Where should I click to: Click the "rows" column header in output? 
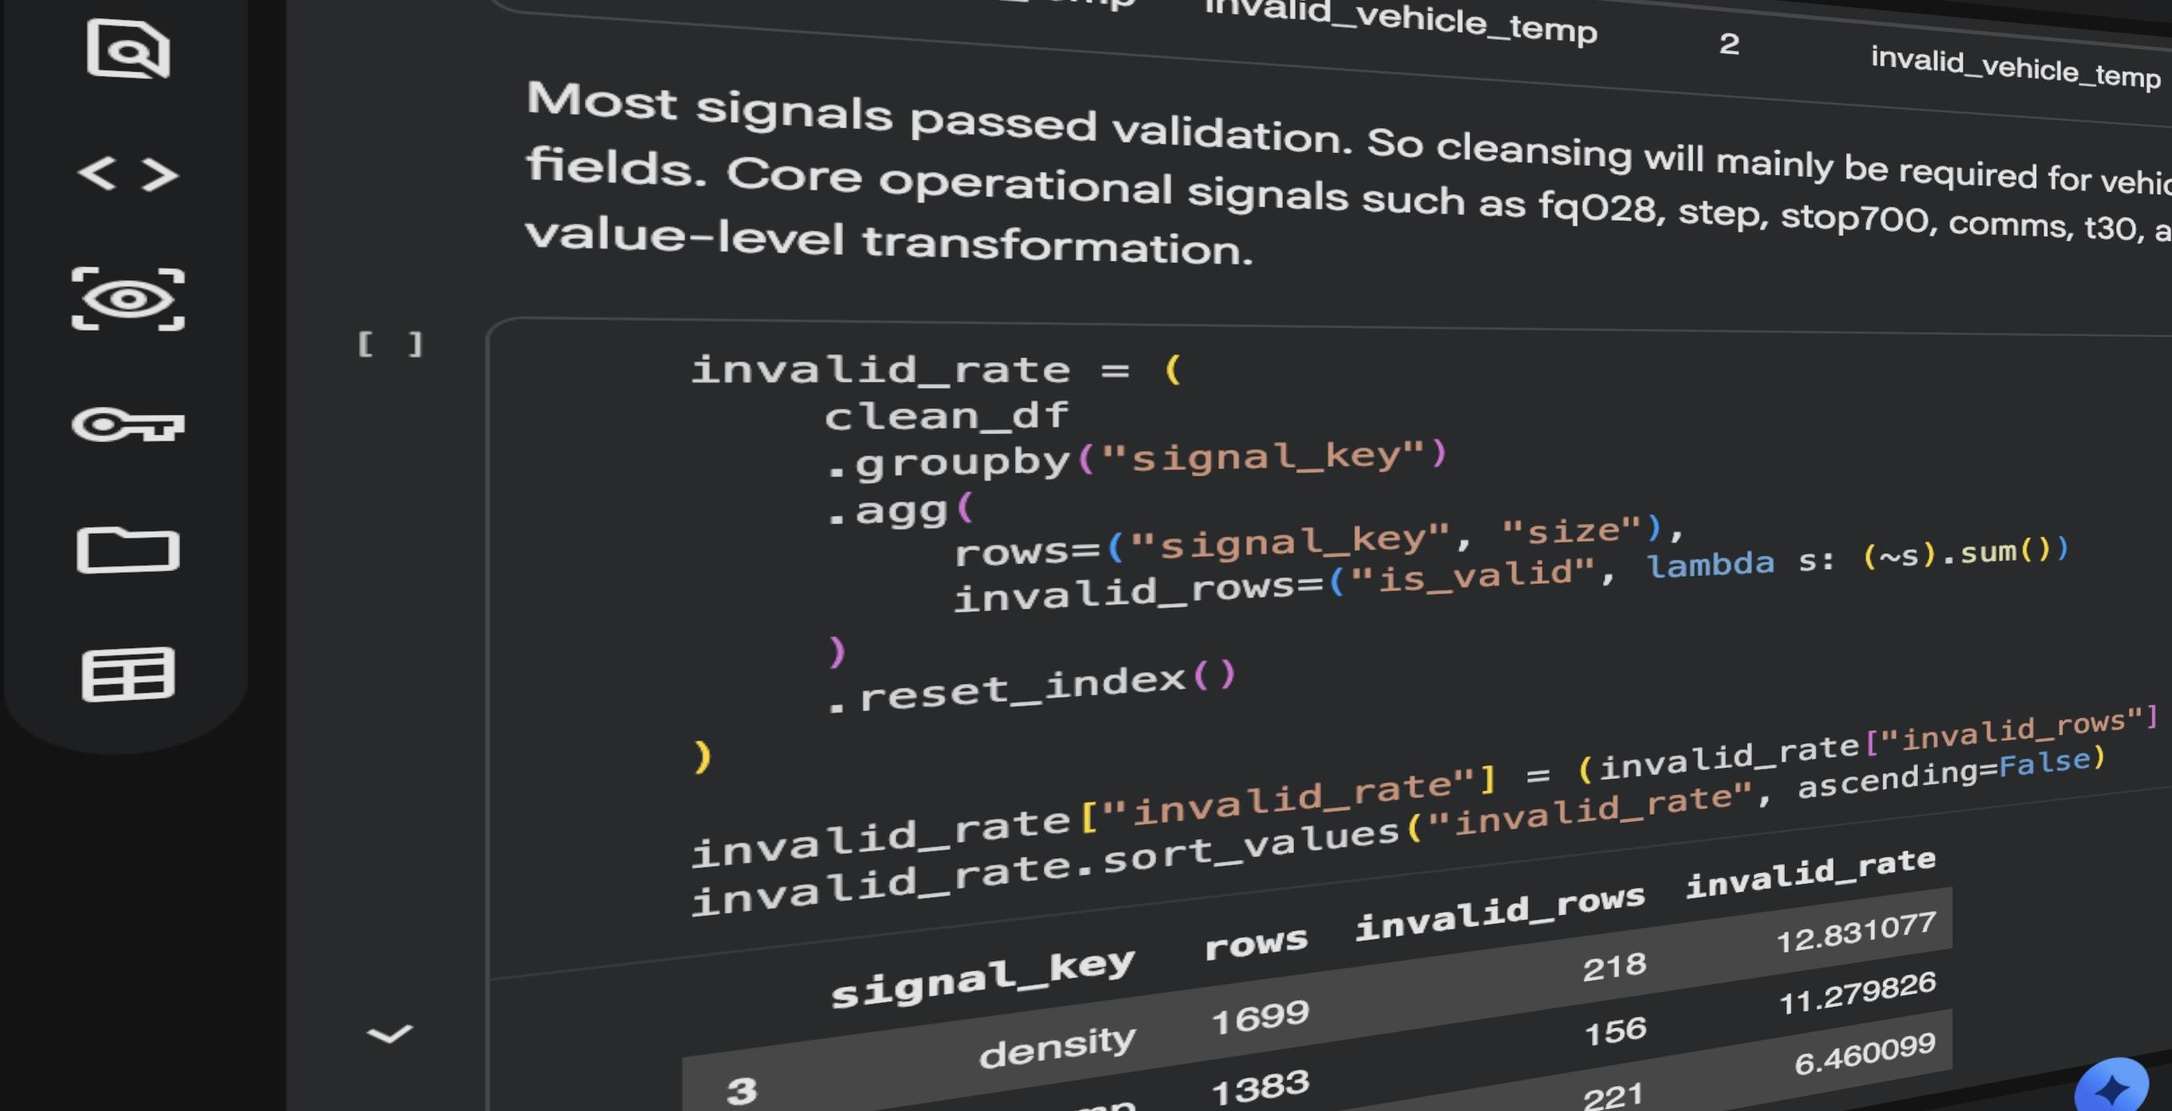click(x=1257, y=942)
